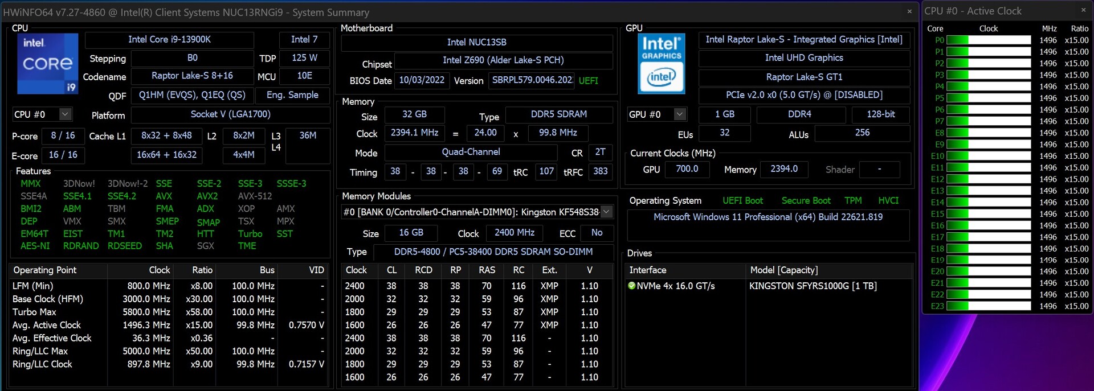Click the Stepping B0 value

click(x=193, y=58)
